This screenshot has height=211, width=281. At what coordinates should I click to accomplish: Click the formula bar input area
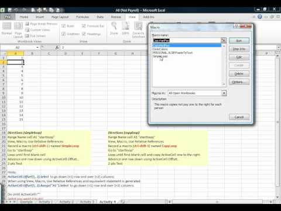[x=168, y=47]
